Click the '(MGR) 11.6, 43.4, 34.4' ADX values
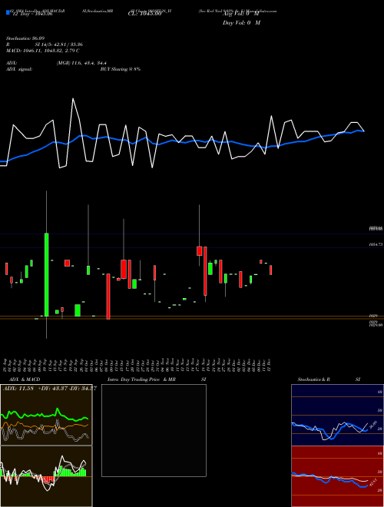 [81, 63]
